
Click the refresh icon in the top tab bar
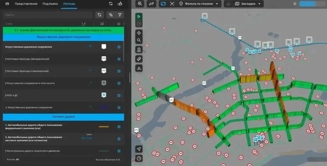point(111,4)
